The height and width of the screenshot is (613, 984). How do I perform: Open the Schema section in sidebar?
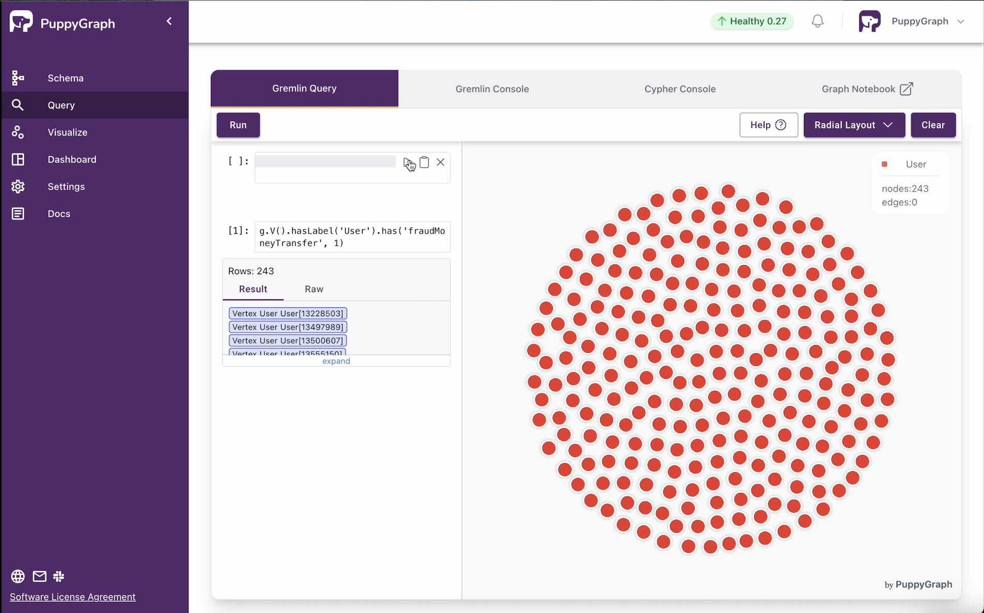pyautogui.click(x=18, y=78)
